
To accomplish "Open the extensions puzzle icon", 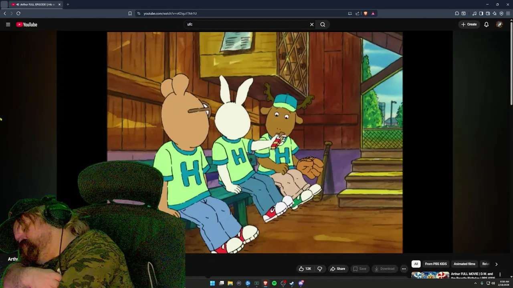I will pyautogui.click(x=457, y=13).
